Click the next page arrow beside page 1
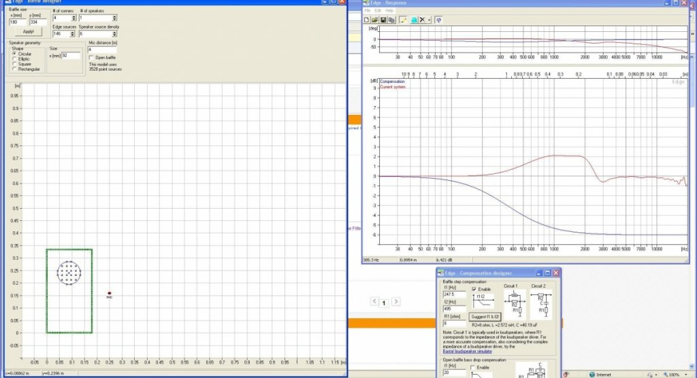697x378 pixels. [x=395, y=302]
